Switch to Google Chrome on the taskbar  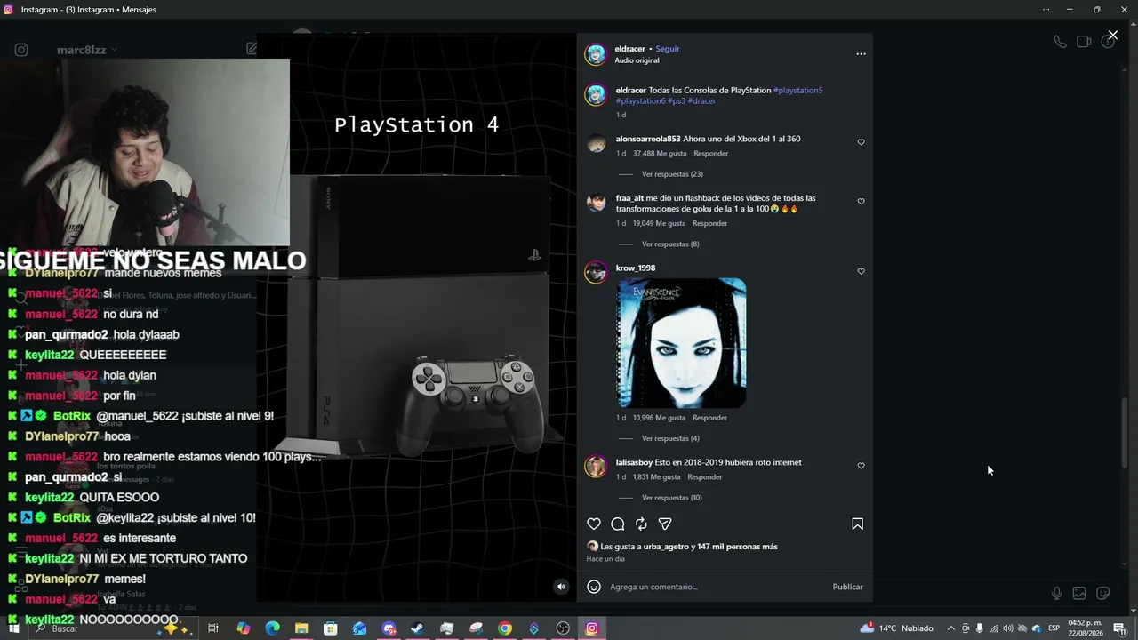point(505,628)
